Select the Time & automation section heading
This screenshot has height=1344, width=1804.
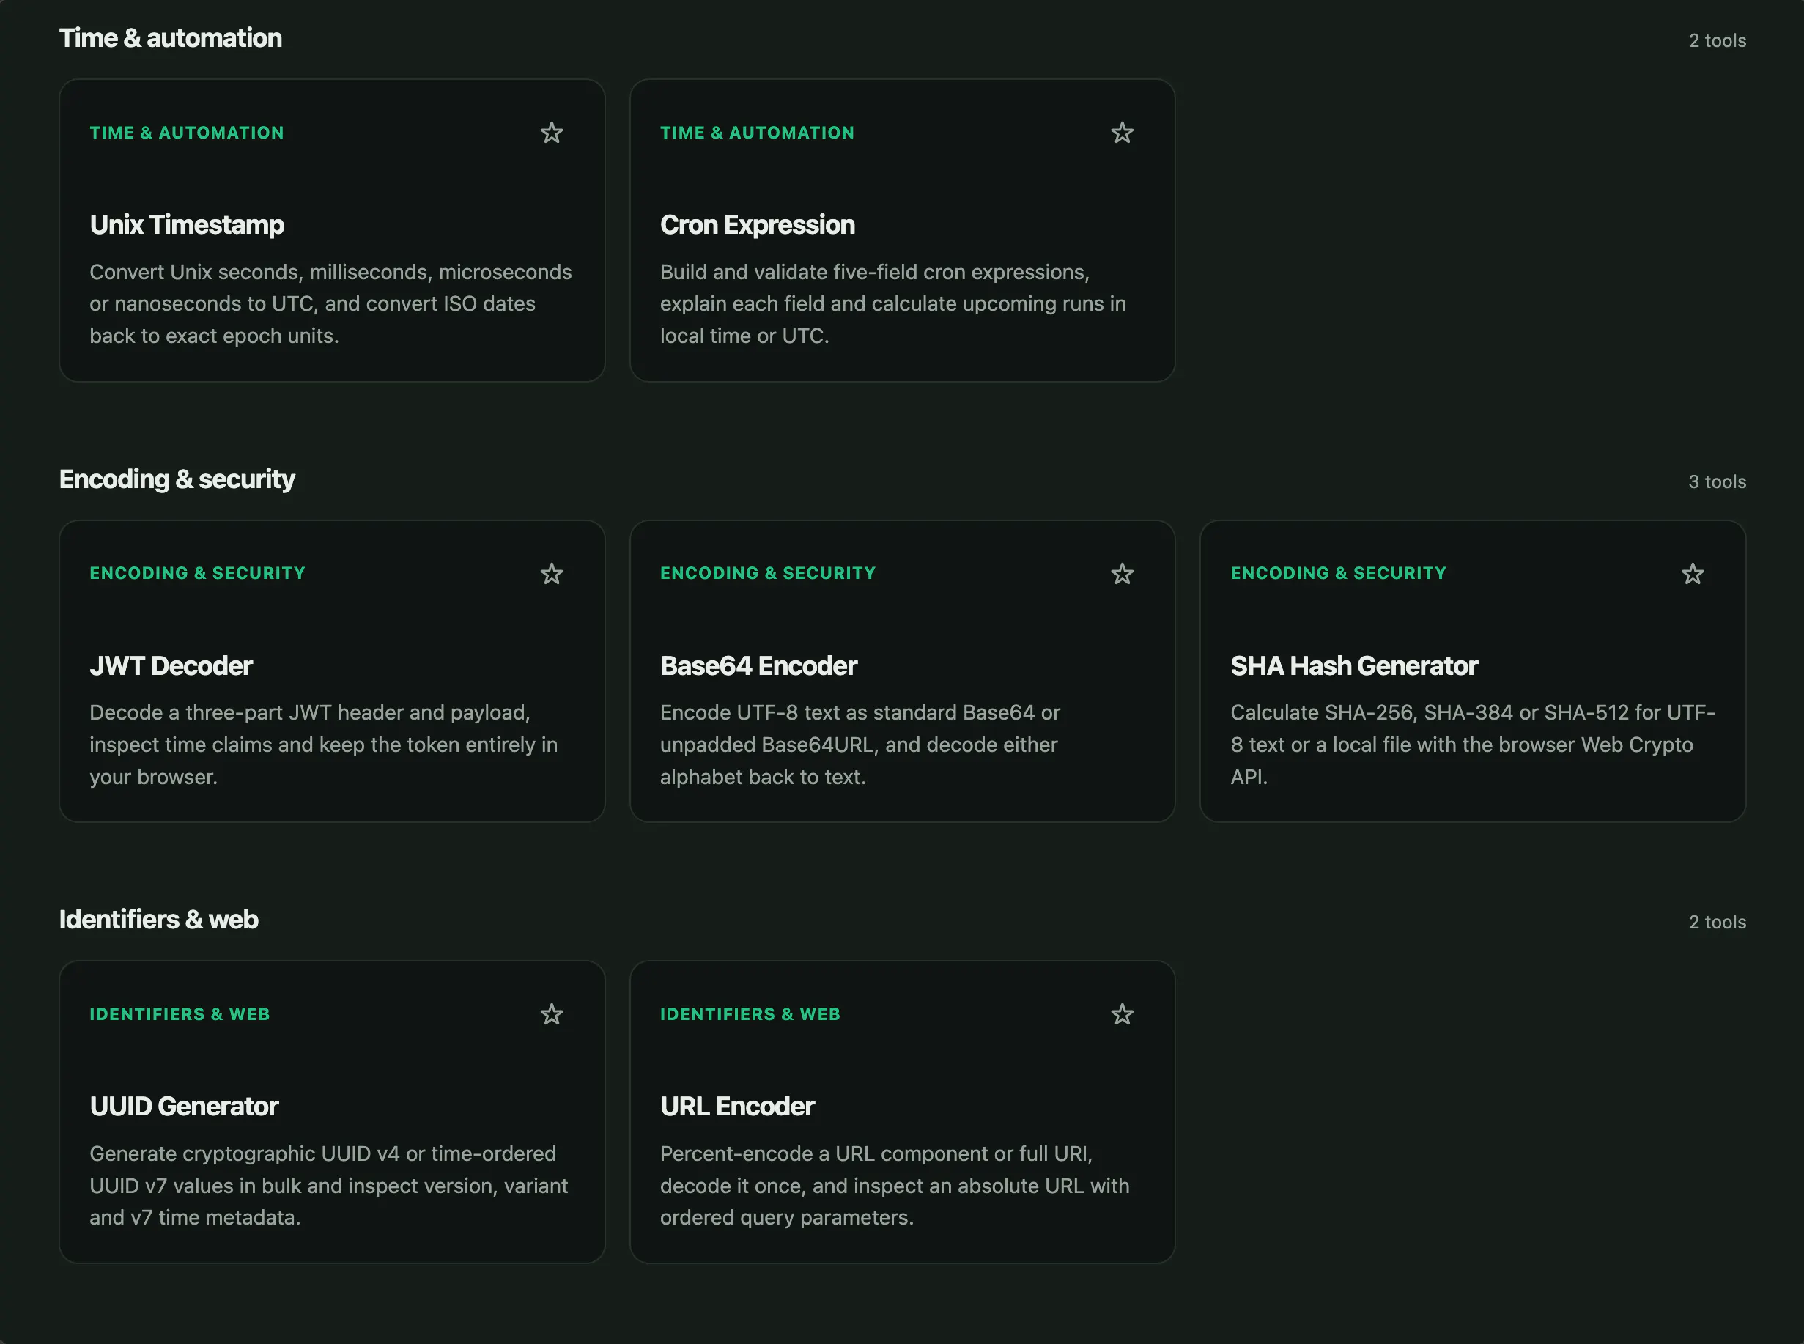pyautogui.click(x=171, y=38)
